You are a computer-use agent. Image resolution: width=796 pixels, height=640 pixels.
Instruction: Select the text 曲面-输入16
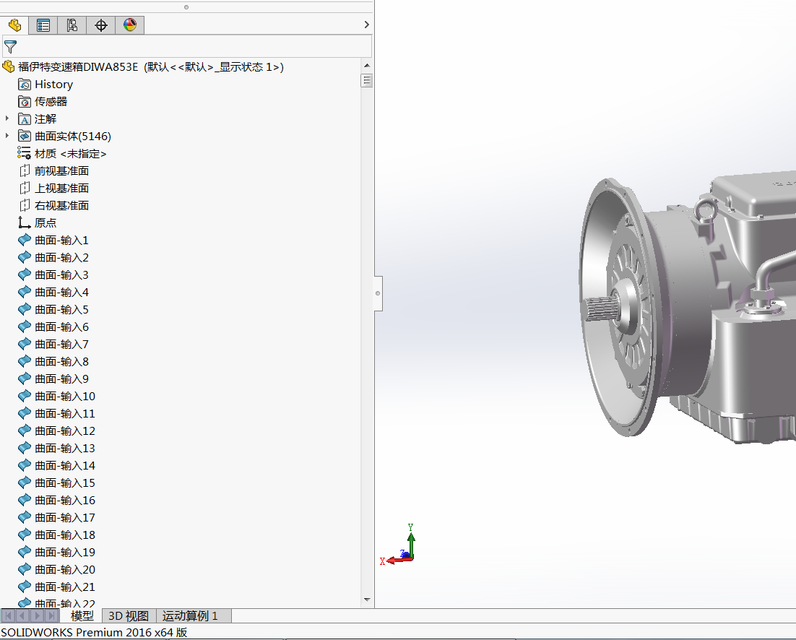click(x=65, y=500)
